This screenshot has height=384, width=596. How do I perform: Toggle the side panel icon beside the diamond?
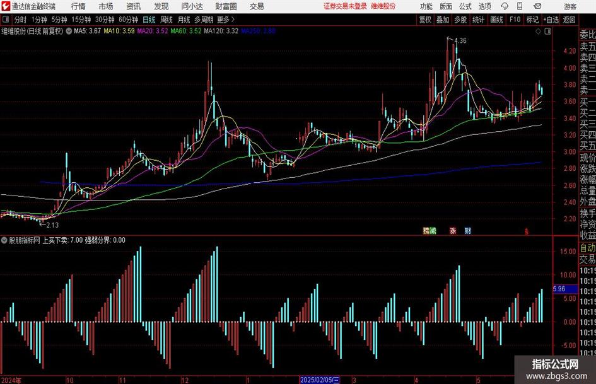(x=547, y=32)
